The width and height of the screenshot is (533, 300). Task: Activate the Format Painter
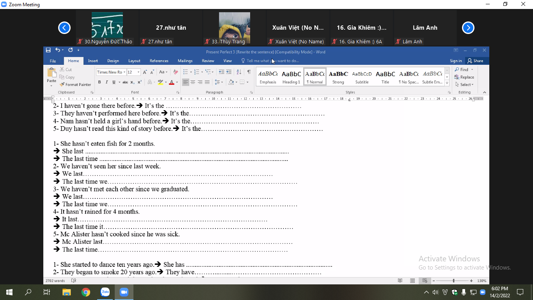[x=75, y=84]
